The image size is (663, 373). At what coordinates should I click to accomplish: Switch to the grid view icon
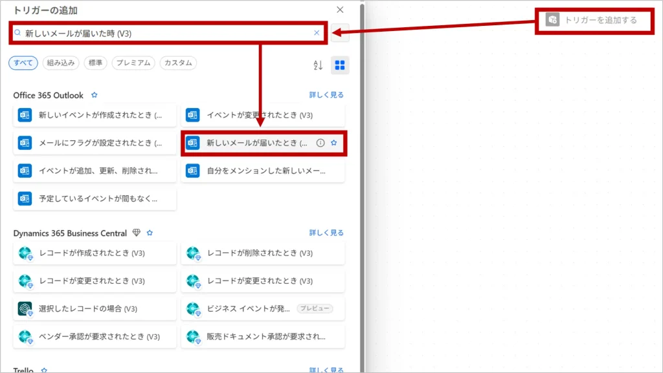(x=340, y=65)
